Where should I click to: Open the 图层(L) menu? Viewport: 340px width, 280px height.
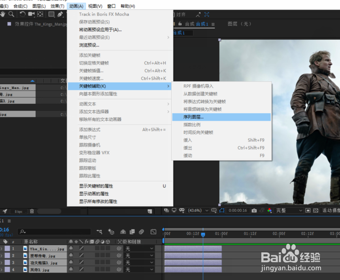click(x=39, y=6)
